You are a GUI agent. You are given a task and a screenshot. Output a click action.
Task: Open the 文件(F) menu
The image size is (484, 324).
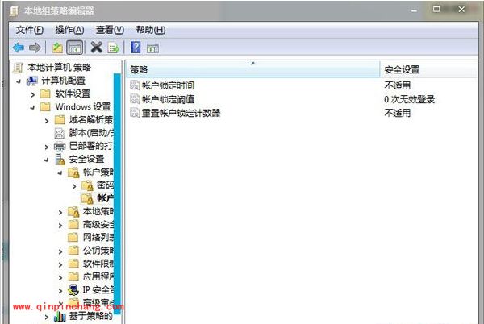[x=29, y=30]
